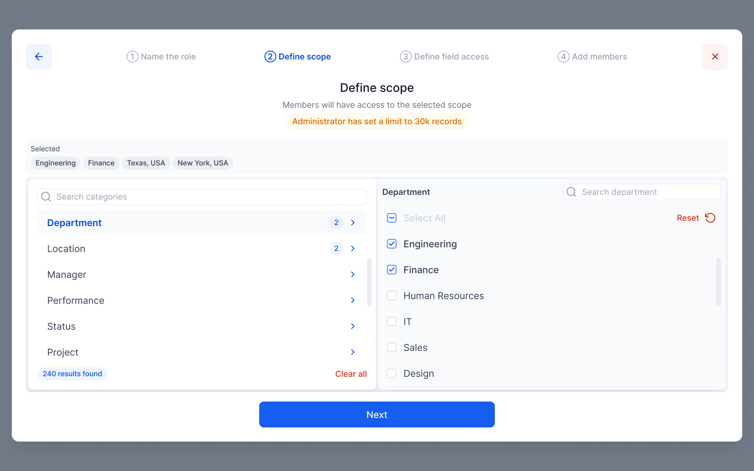Open the Add members step

[x=592, y=57]
